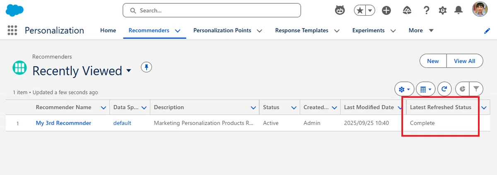The width and height of the screenshot is (497, 175).
Task: Click the Complete refreshed status cell
Action: (422, 123)
